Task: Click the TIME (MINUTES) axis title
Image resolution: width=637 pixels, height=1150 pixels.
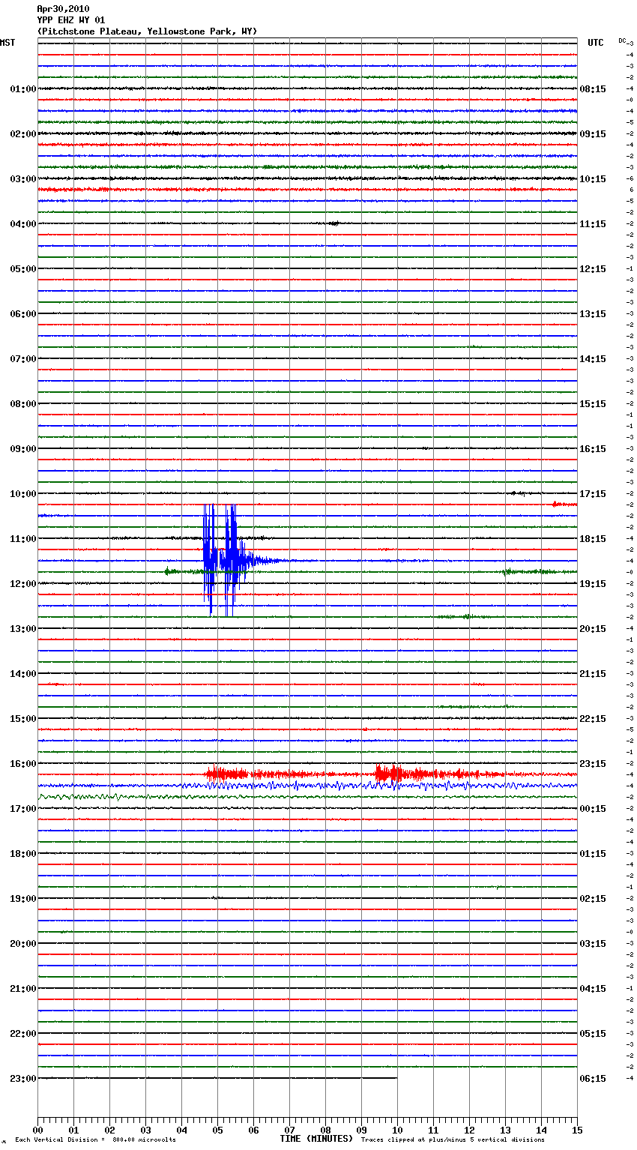Action: (316, 1139)
